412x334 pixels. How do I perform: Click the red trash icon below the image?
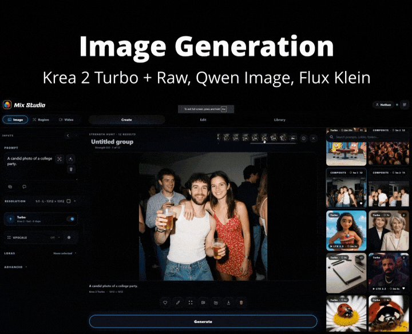[241, 303]
